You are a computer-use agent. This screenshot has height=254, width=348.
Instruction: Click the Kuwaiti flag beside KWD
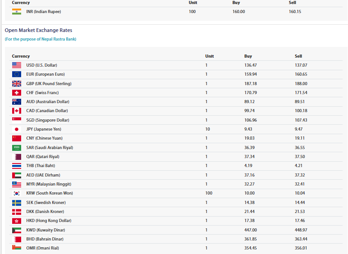[x=17, y=230]
